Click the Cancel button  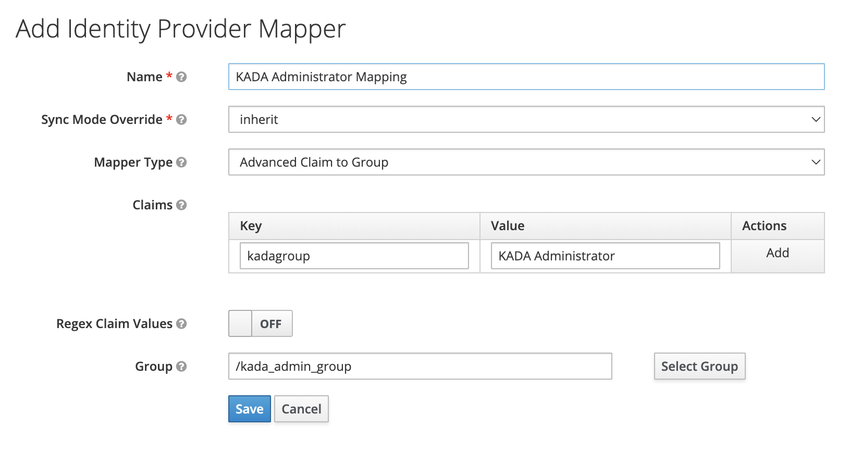(x=301, y=409)
